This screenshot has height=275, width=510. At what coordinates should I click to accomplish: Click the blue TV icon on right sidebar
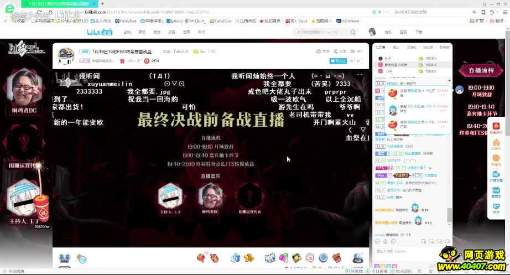496,190
